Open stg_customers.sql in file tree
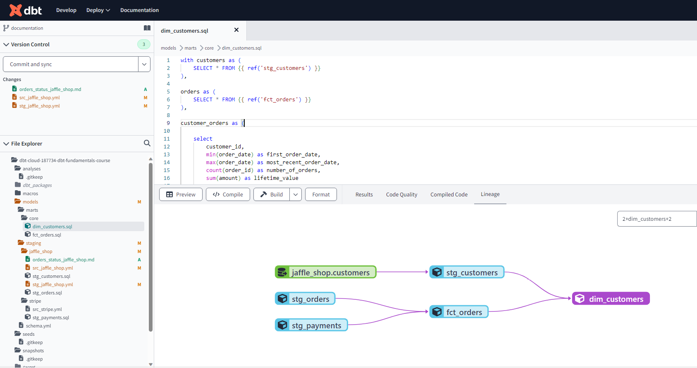The width and height of the screenshot is (697, 368). coord(51,276)
